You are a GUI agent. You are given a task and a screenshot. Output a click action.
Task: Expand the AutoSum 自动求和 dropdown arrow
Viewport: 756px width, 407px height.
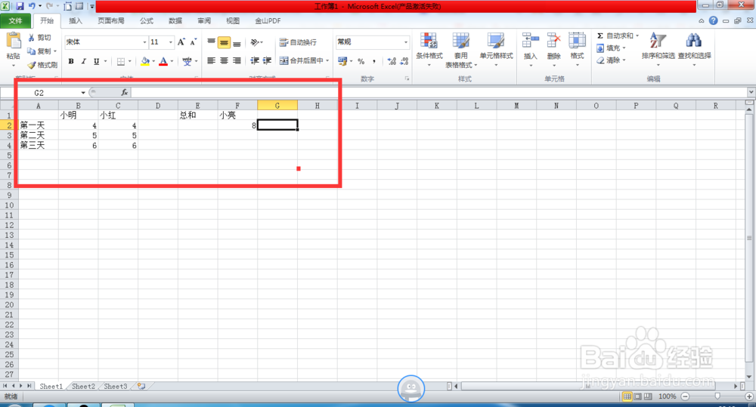click(x=637, y=35)
